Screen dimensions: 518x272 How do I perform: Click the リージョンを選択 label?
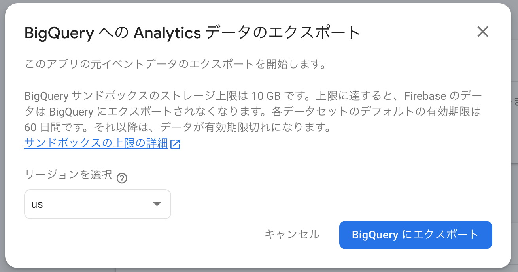pos(68,175)
